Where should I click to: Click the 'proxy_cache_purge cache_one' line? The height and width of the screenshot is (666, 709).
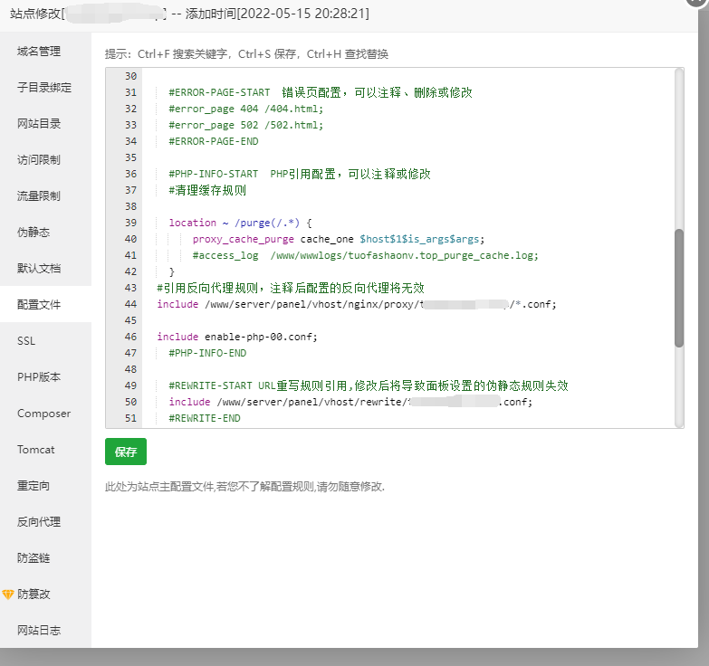point(339,239)
